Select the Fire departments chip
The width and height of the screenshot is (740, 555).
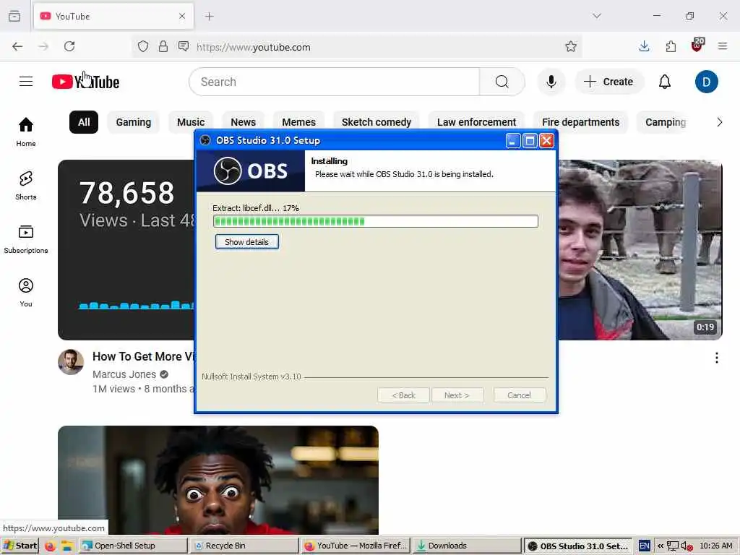(580, 122)
